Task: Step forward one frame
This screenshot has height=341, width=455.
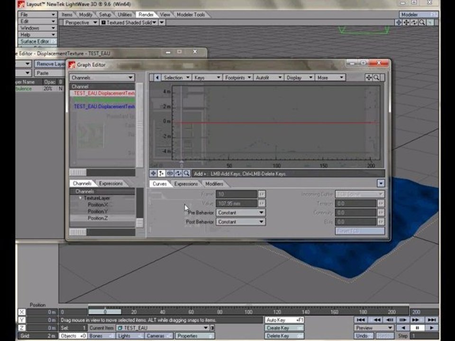Action: (x=403, y=320)
